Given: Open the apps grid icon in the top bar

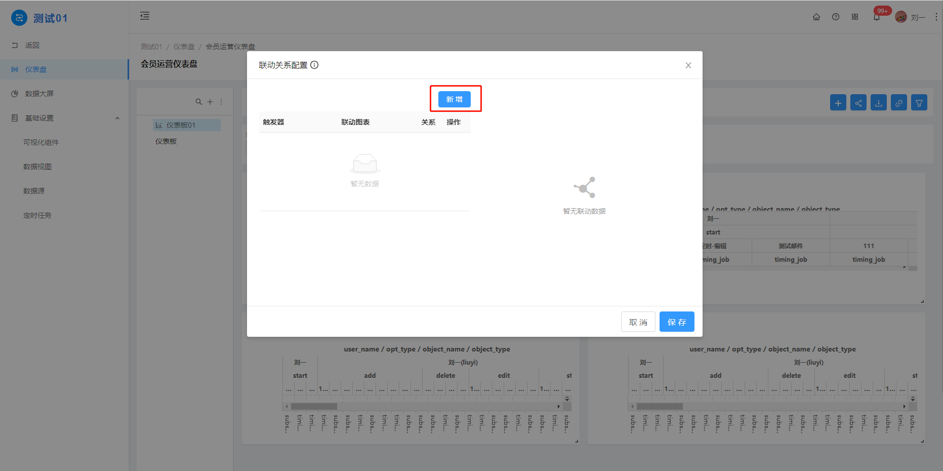Looking at the screenshot, I should [855, 17].
